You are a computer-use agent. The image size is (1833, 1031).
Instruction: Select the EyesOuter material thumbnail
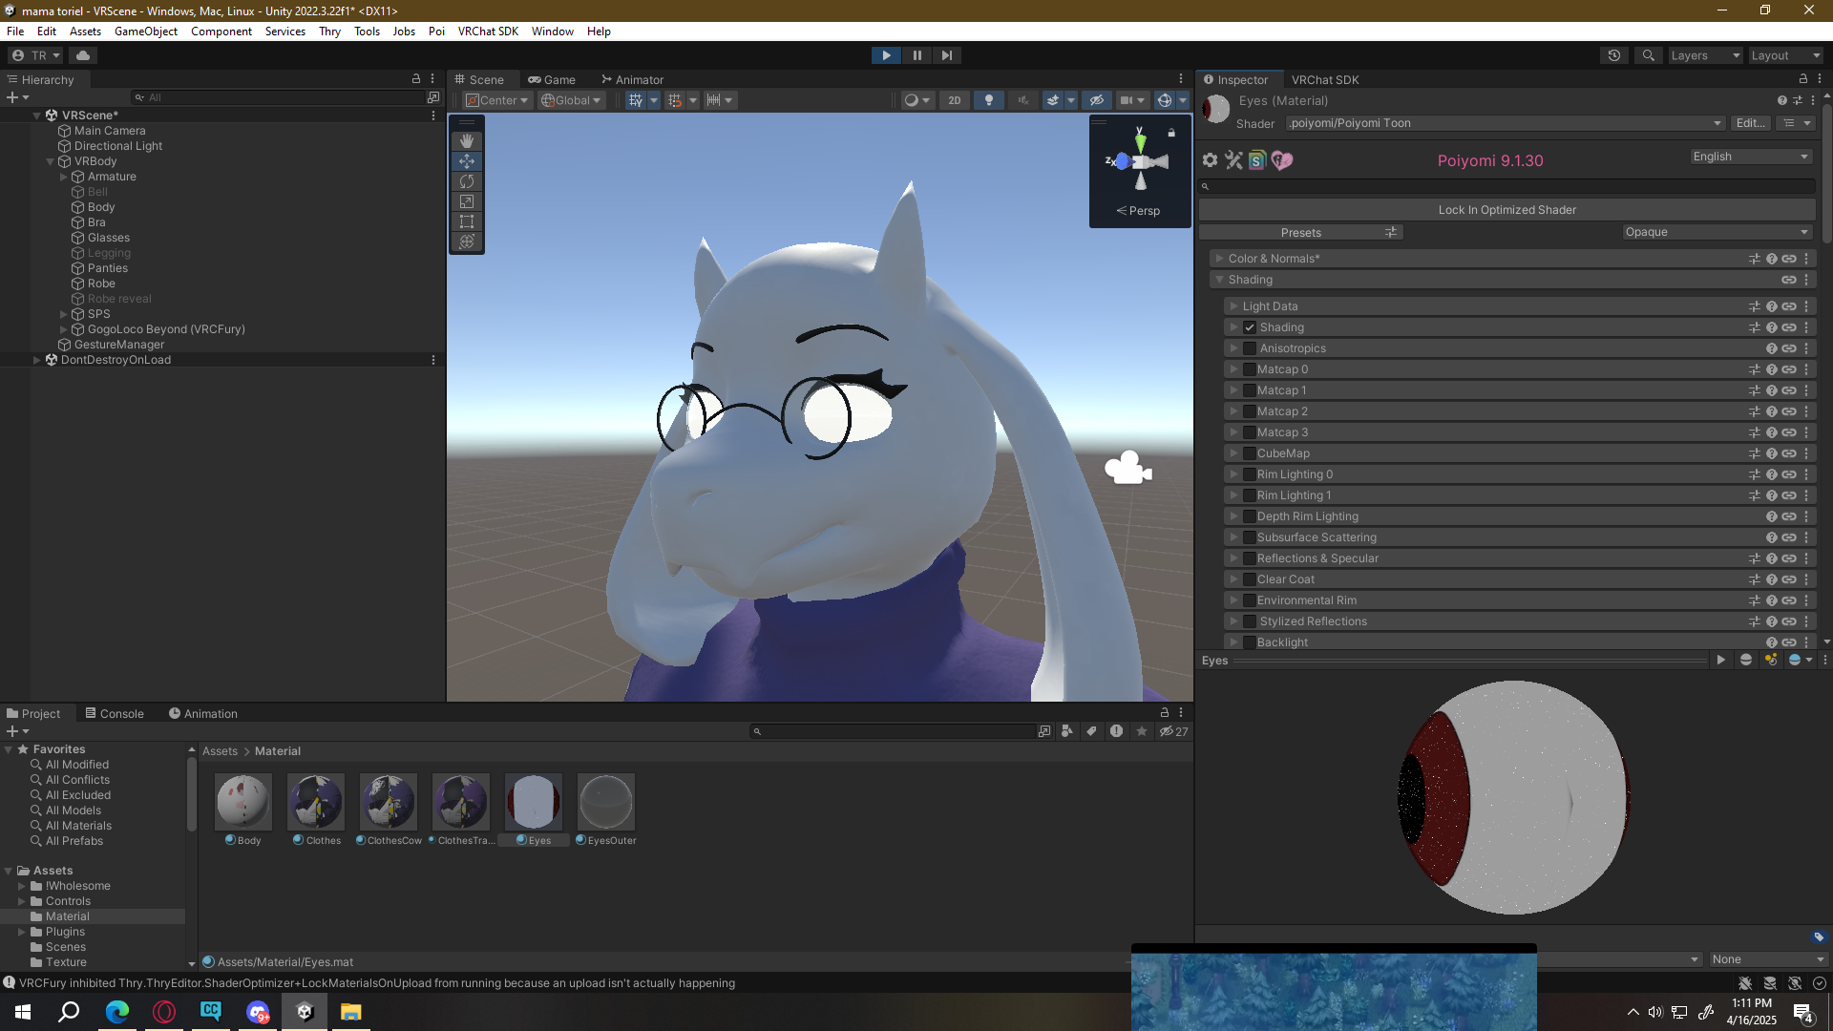click(x=605, y=801)
